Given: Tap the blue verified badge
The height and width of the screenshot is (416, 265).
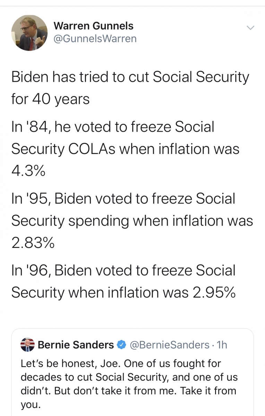Looking at the screenshot, I should tap(121, 345).
